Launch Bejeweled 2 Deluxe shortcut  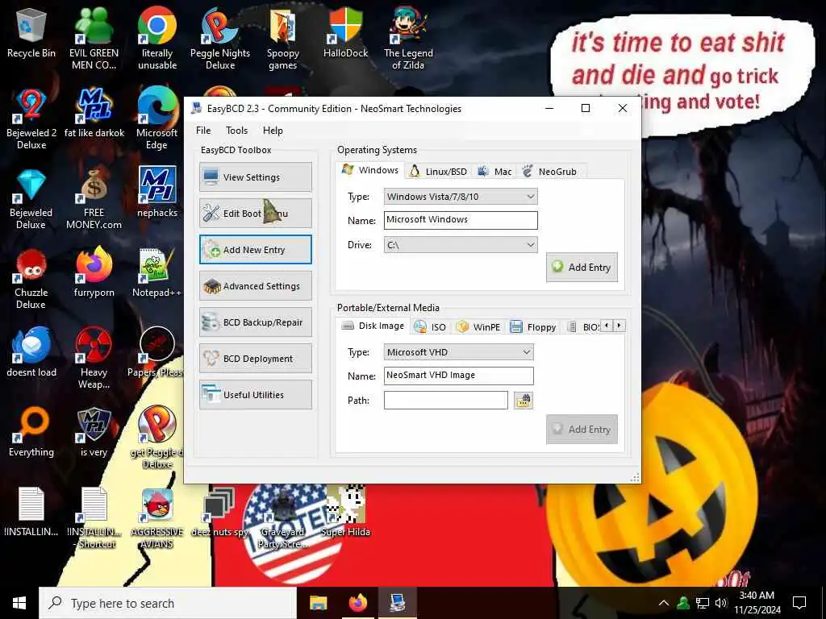click(x=31, y=119)
